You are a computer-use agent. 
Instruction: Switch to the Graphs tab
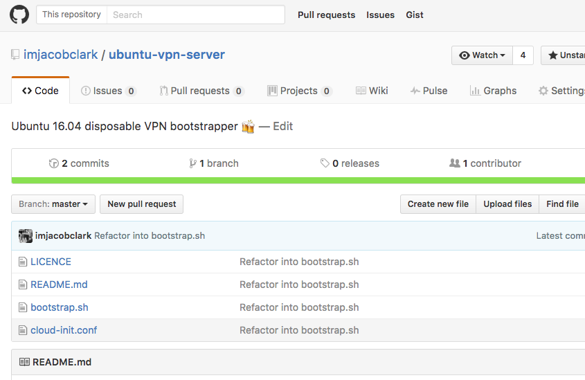[x=493, y=91]
